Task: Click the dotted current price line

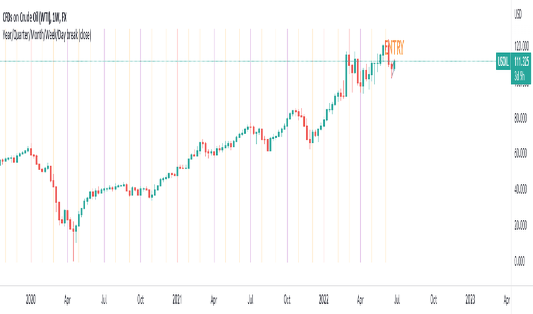Action: pos(248,62)
